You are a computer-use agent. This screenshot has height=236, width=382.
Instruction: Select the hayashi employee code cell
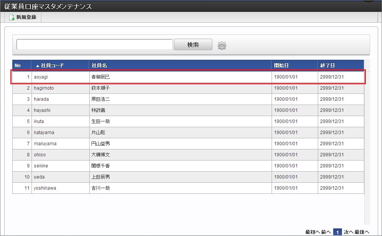[x=60, y=110]
